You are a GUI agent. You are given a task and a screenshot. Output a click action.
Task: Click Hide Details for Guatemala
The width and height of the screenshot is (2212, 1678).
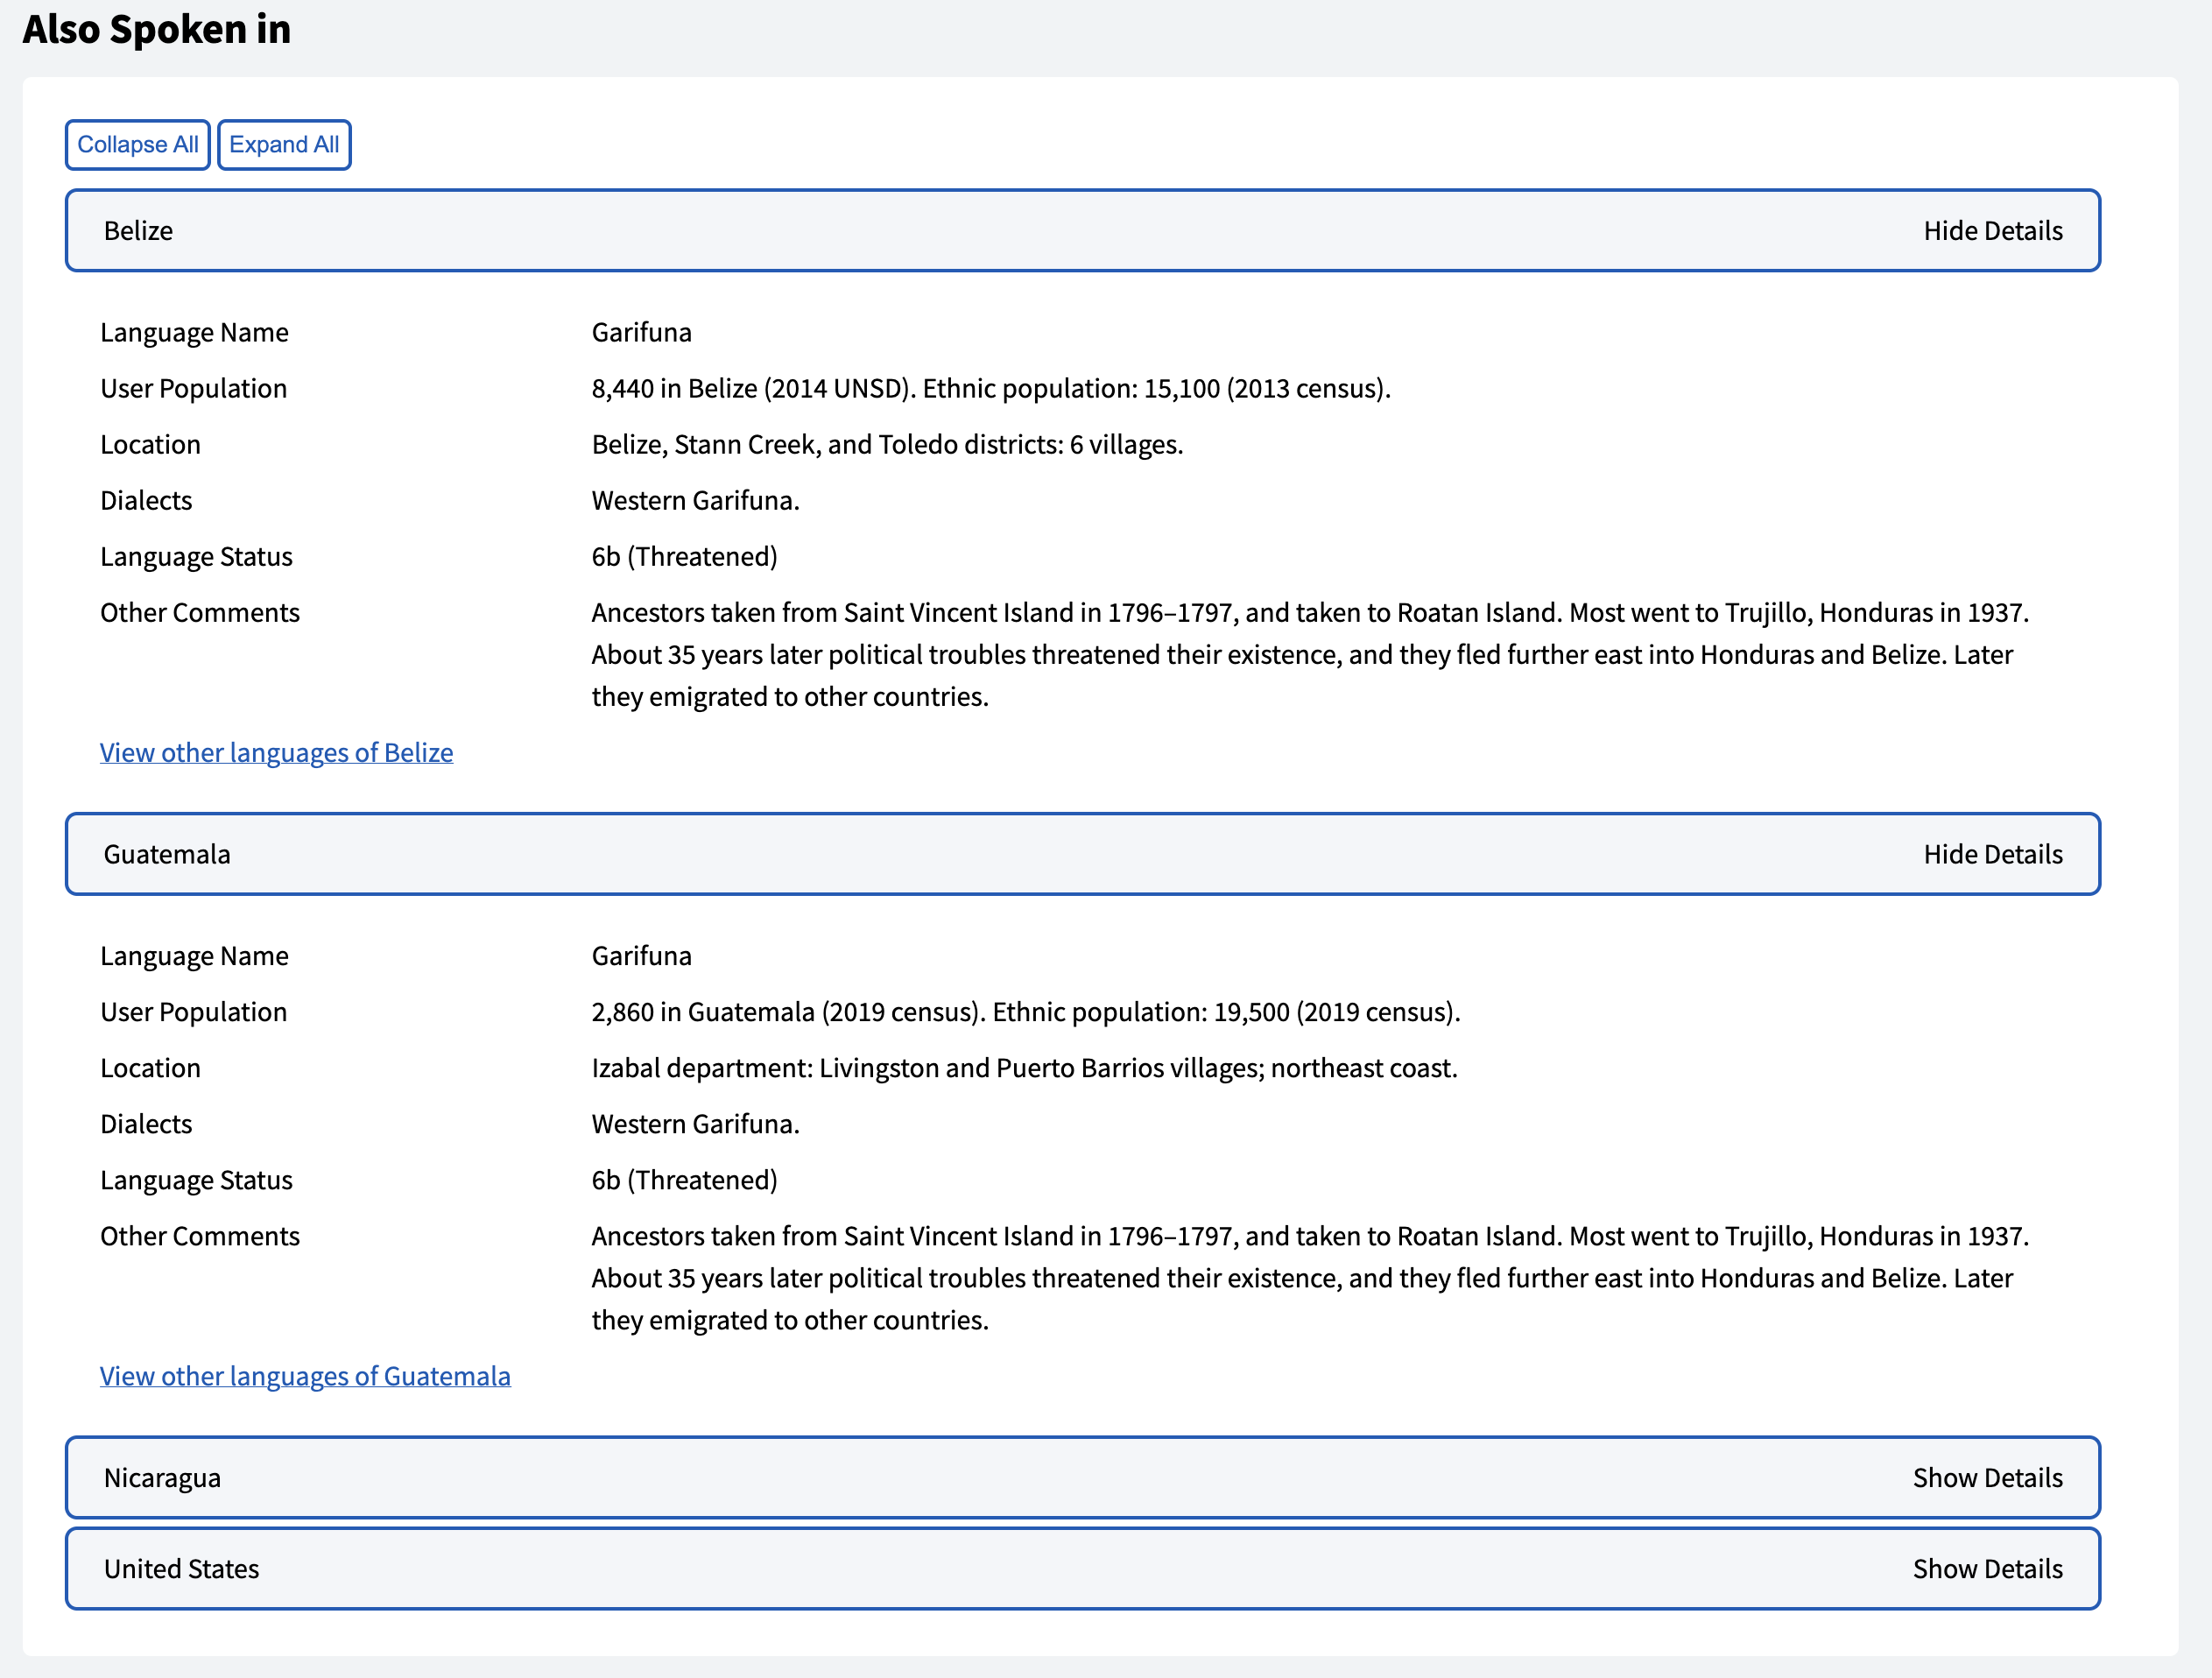(1991, 854)
